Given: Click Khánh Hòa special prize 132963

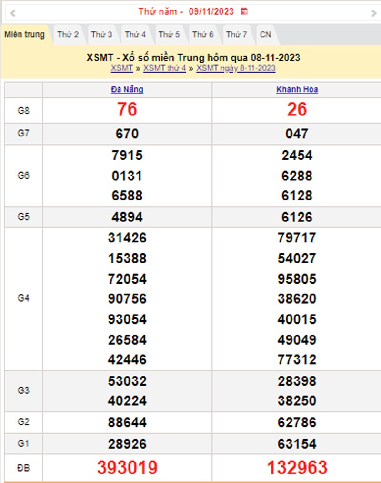Looking at the screenshot, I should click(x=297, y=468).
